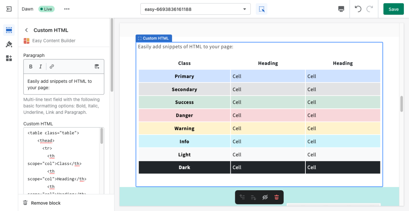Click the Undo arrow
Image resolution: width=409 pixels, height=211 pixels.
[x=358, y=9]
